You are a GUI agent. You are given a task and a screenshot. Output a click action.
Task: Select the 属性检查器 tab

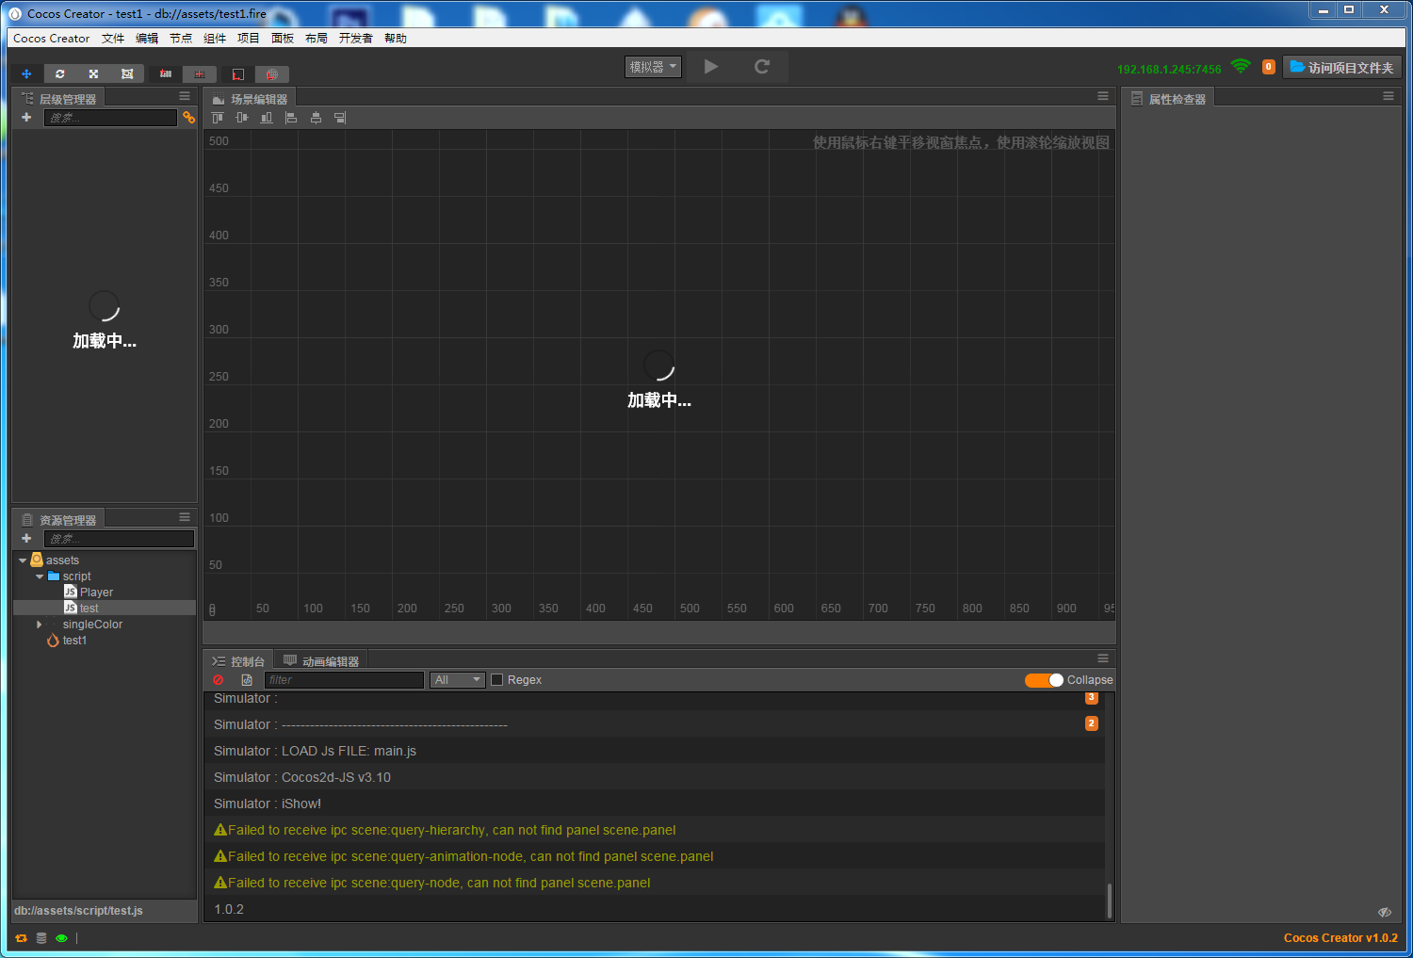(x=1169, y=98)
